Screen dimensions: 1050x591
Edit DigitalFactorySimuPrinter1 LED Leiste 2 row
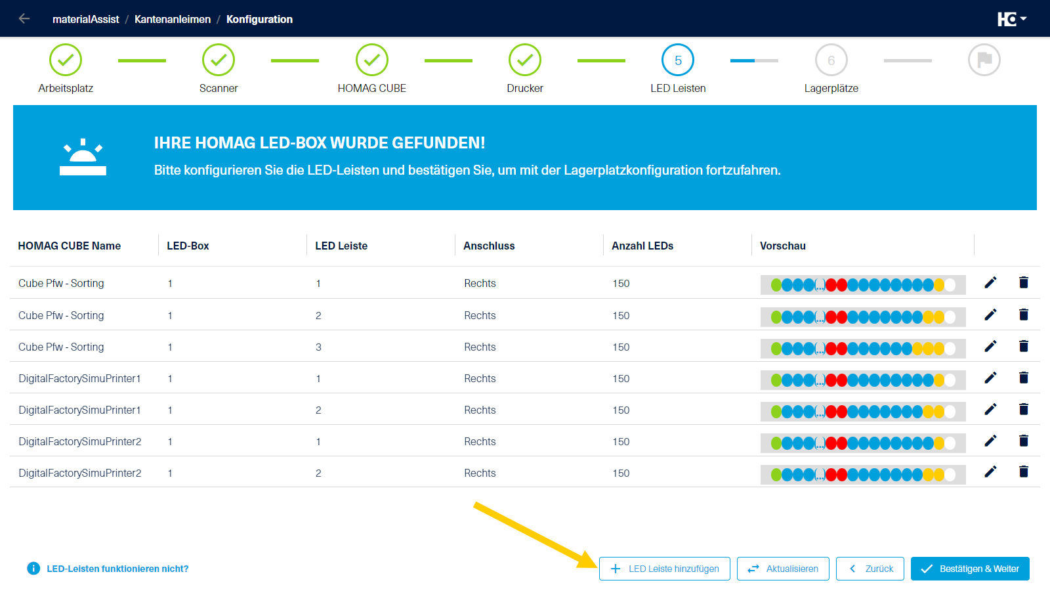point(990,409)
